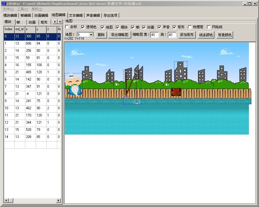
Task: Open the 线条颜色 color picker button
Action: pyautogui.click(x=206, y=35)
